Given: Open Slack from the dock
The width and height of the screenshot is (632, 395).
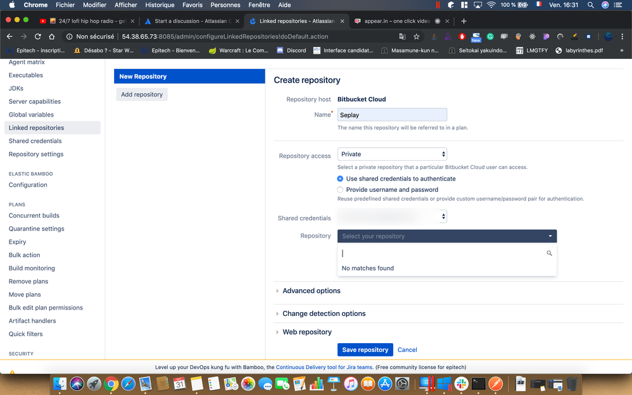Looking at the screenshot, I should 462,384.
